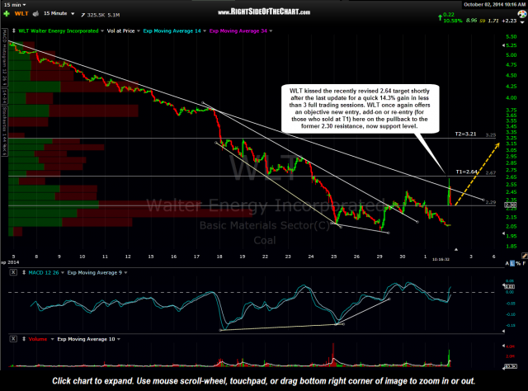Open Exp Moving Average 14 dropdown
This screenshot has width=528, height=391.
coord(204,31)
